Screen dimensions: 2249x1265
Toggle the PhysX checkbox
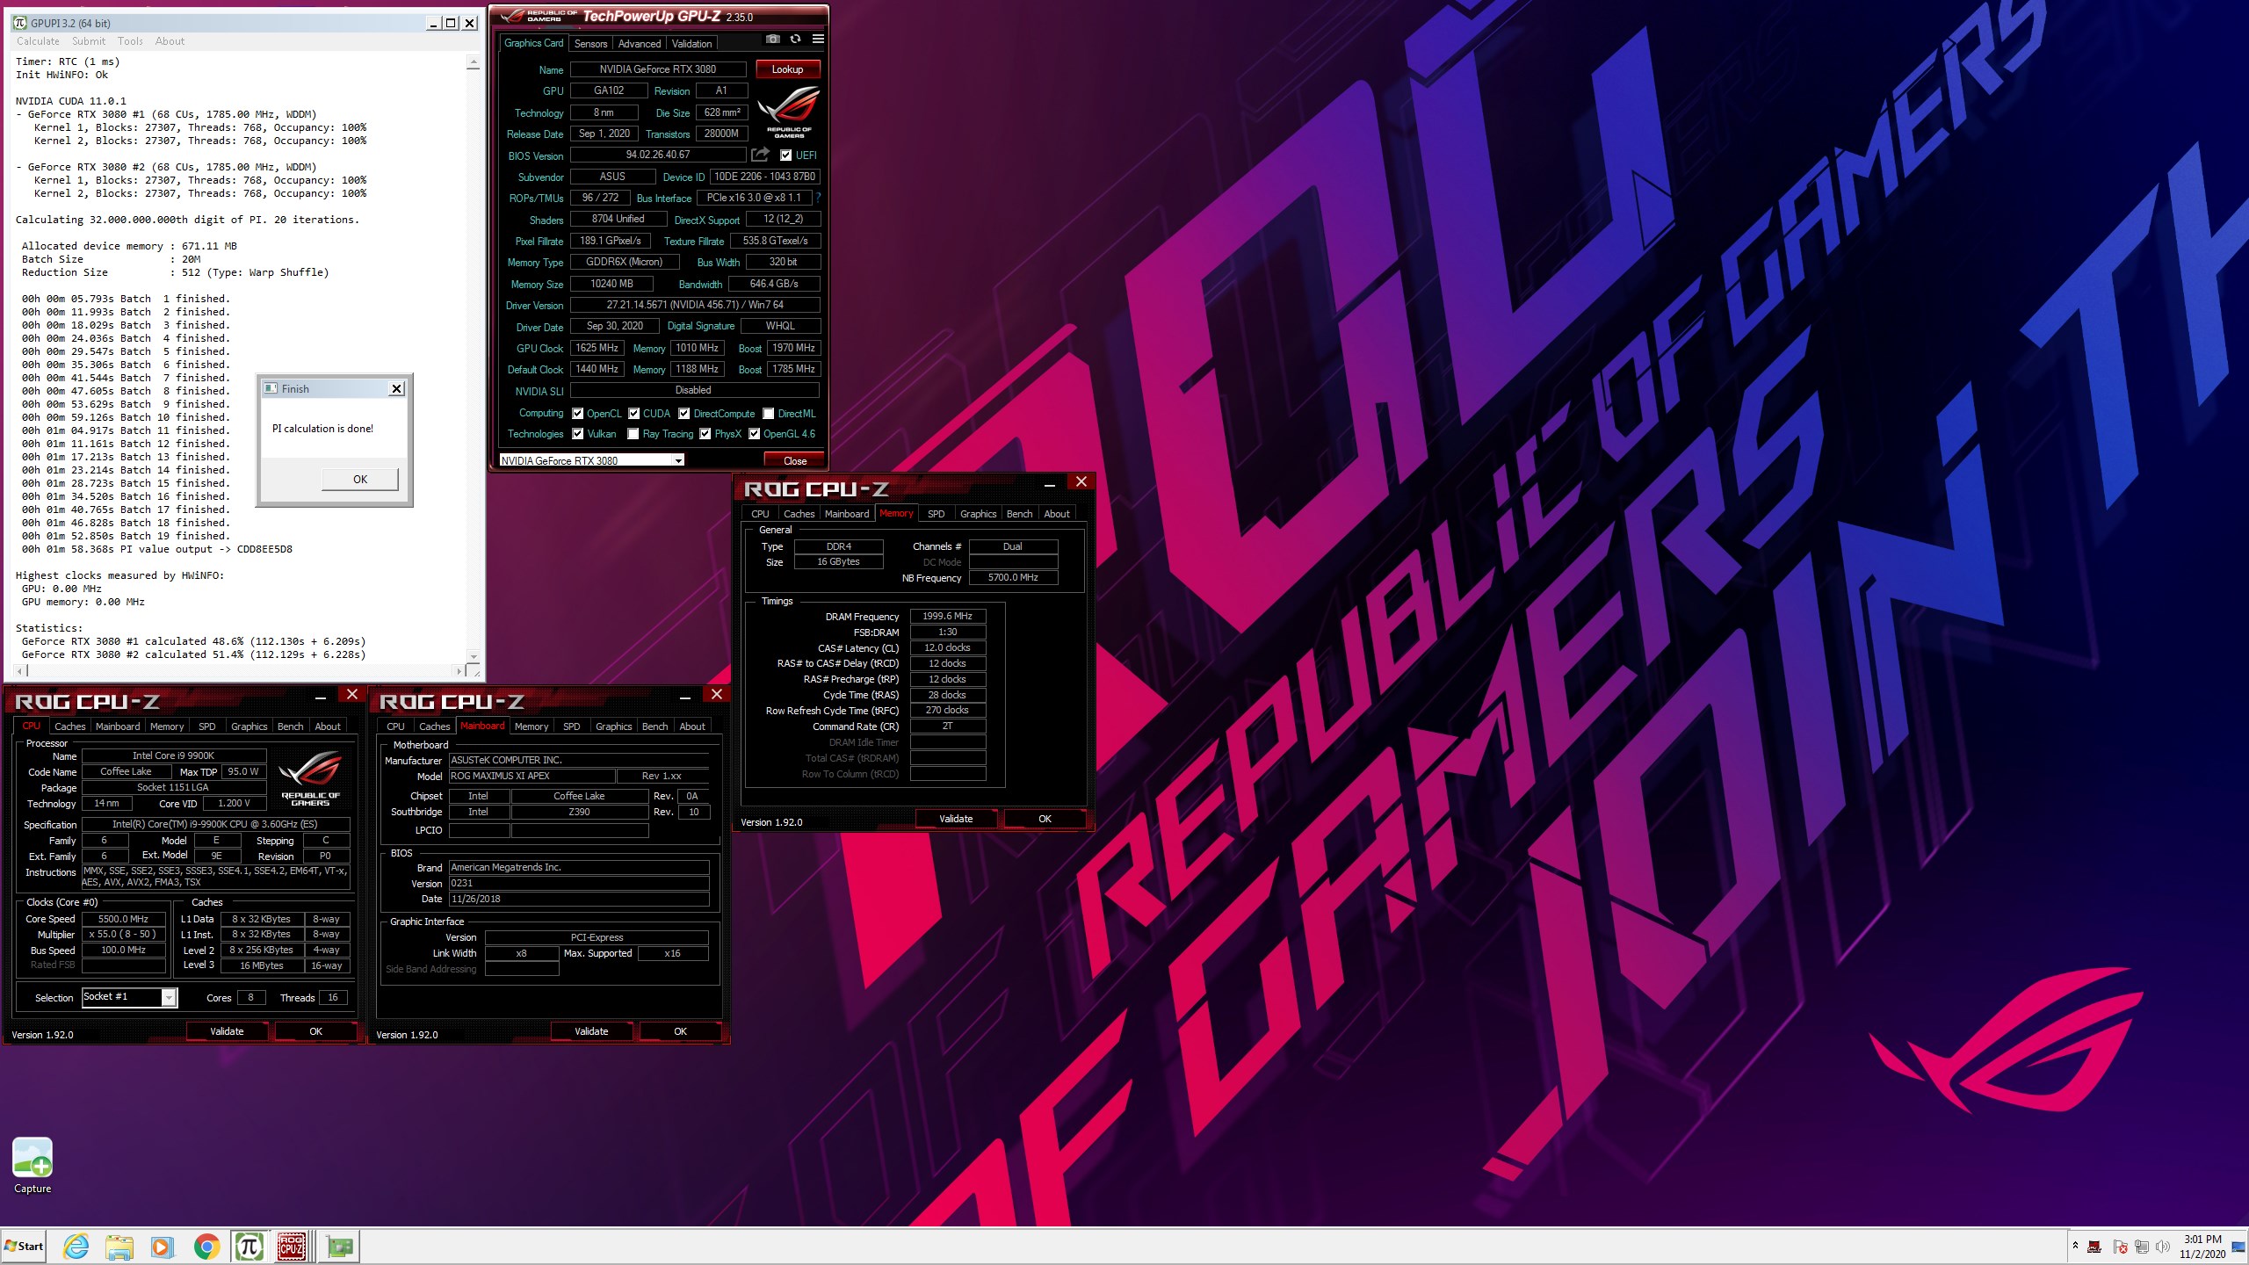pyautogui.click(x=705, y=434)
